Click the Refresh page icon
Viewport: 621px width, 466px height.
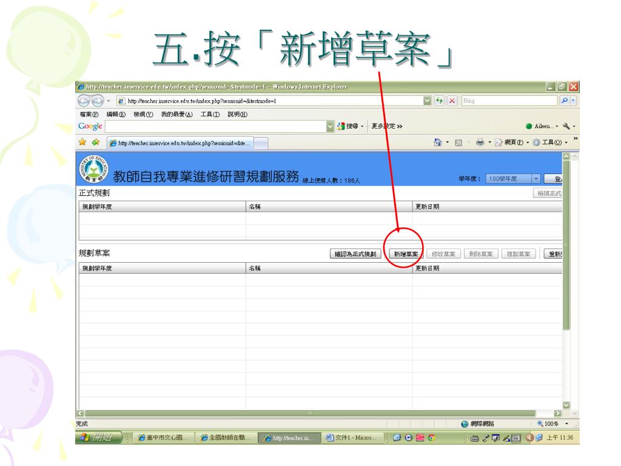coord(439,101)
